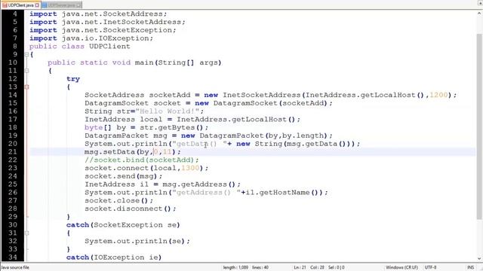The width and height of the screenshot is (483, 271).
Task: Click the vertical scrollbar thumb
Action: click(479, 126)
